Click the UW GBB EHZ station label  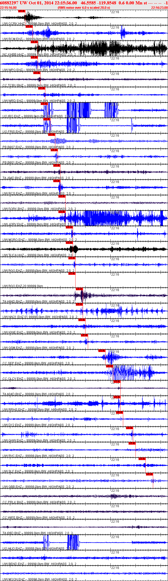pos(38,487)
